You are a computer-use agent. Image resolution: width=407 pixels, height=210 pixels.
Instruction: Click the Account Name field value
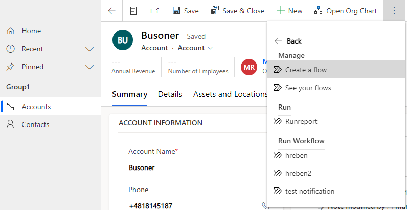pyautogui.click(x=142, y=167)
